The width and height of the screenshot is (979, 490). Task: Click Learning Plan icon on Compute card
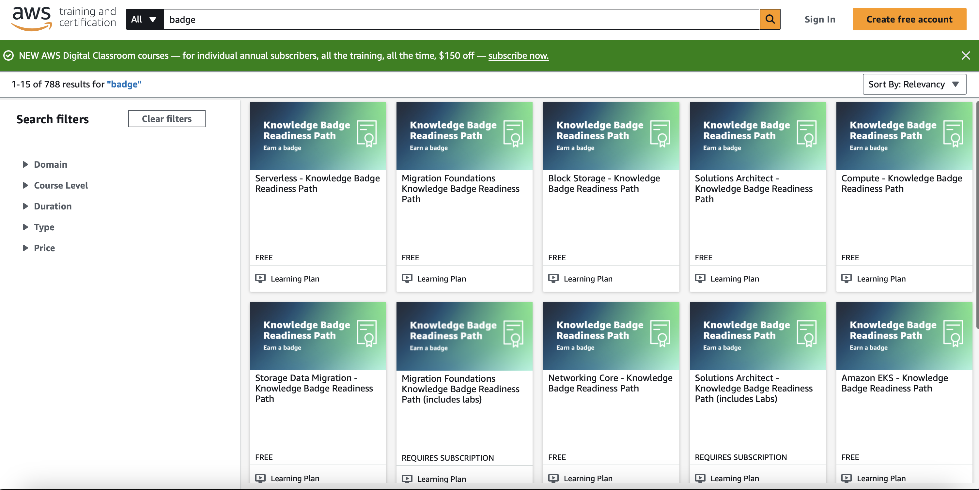pyautogui.click(x=847, y=278)
